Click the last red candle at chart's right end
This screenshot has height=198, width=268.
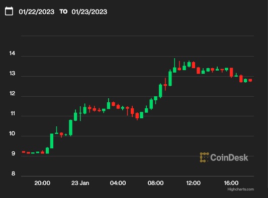click(250, 80)
